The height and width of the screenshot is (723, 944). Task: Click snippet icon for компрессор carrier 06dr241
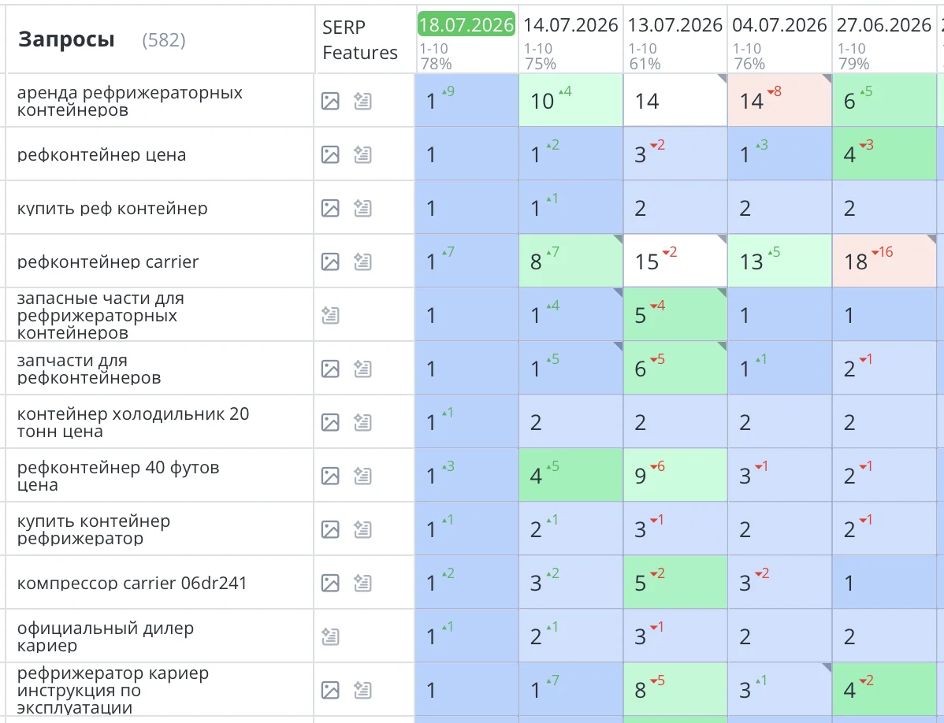coord(362,583)
